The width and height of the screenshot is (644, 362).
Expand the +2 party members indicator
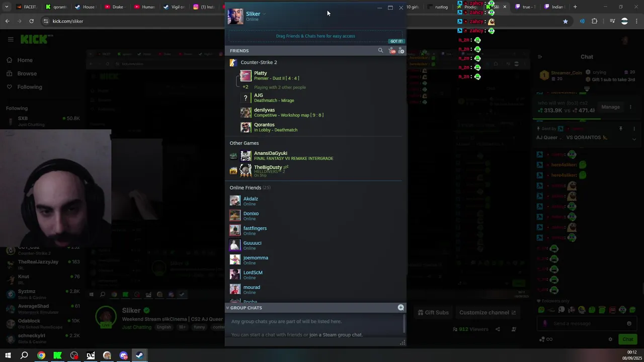coord(245,87)
